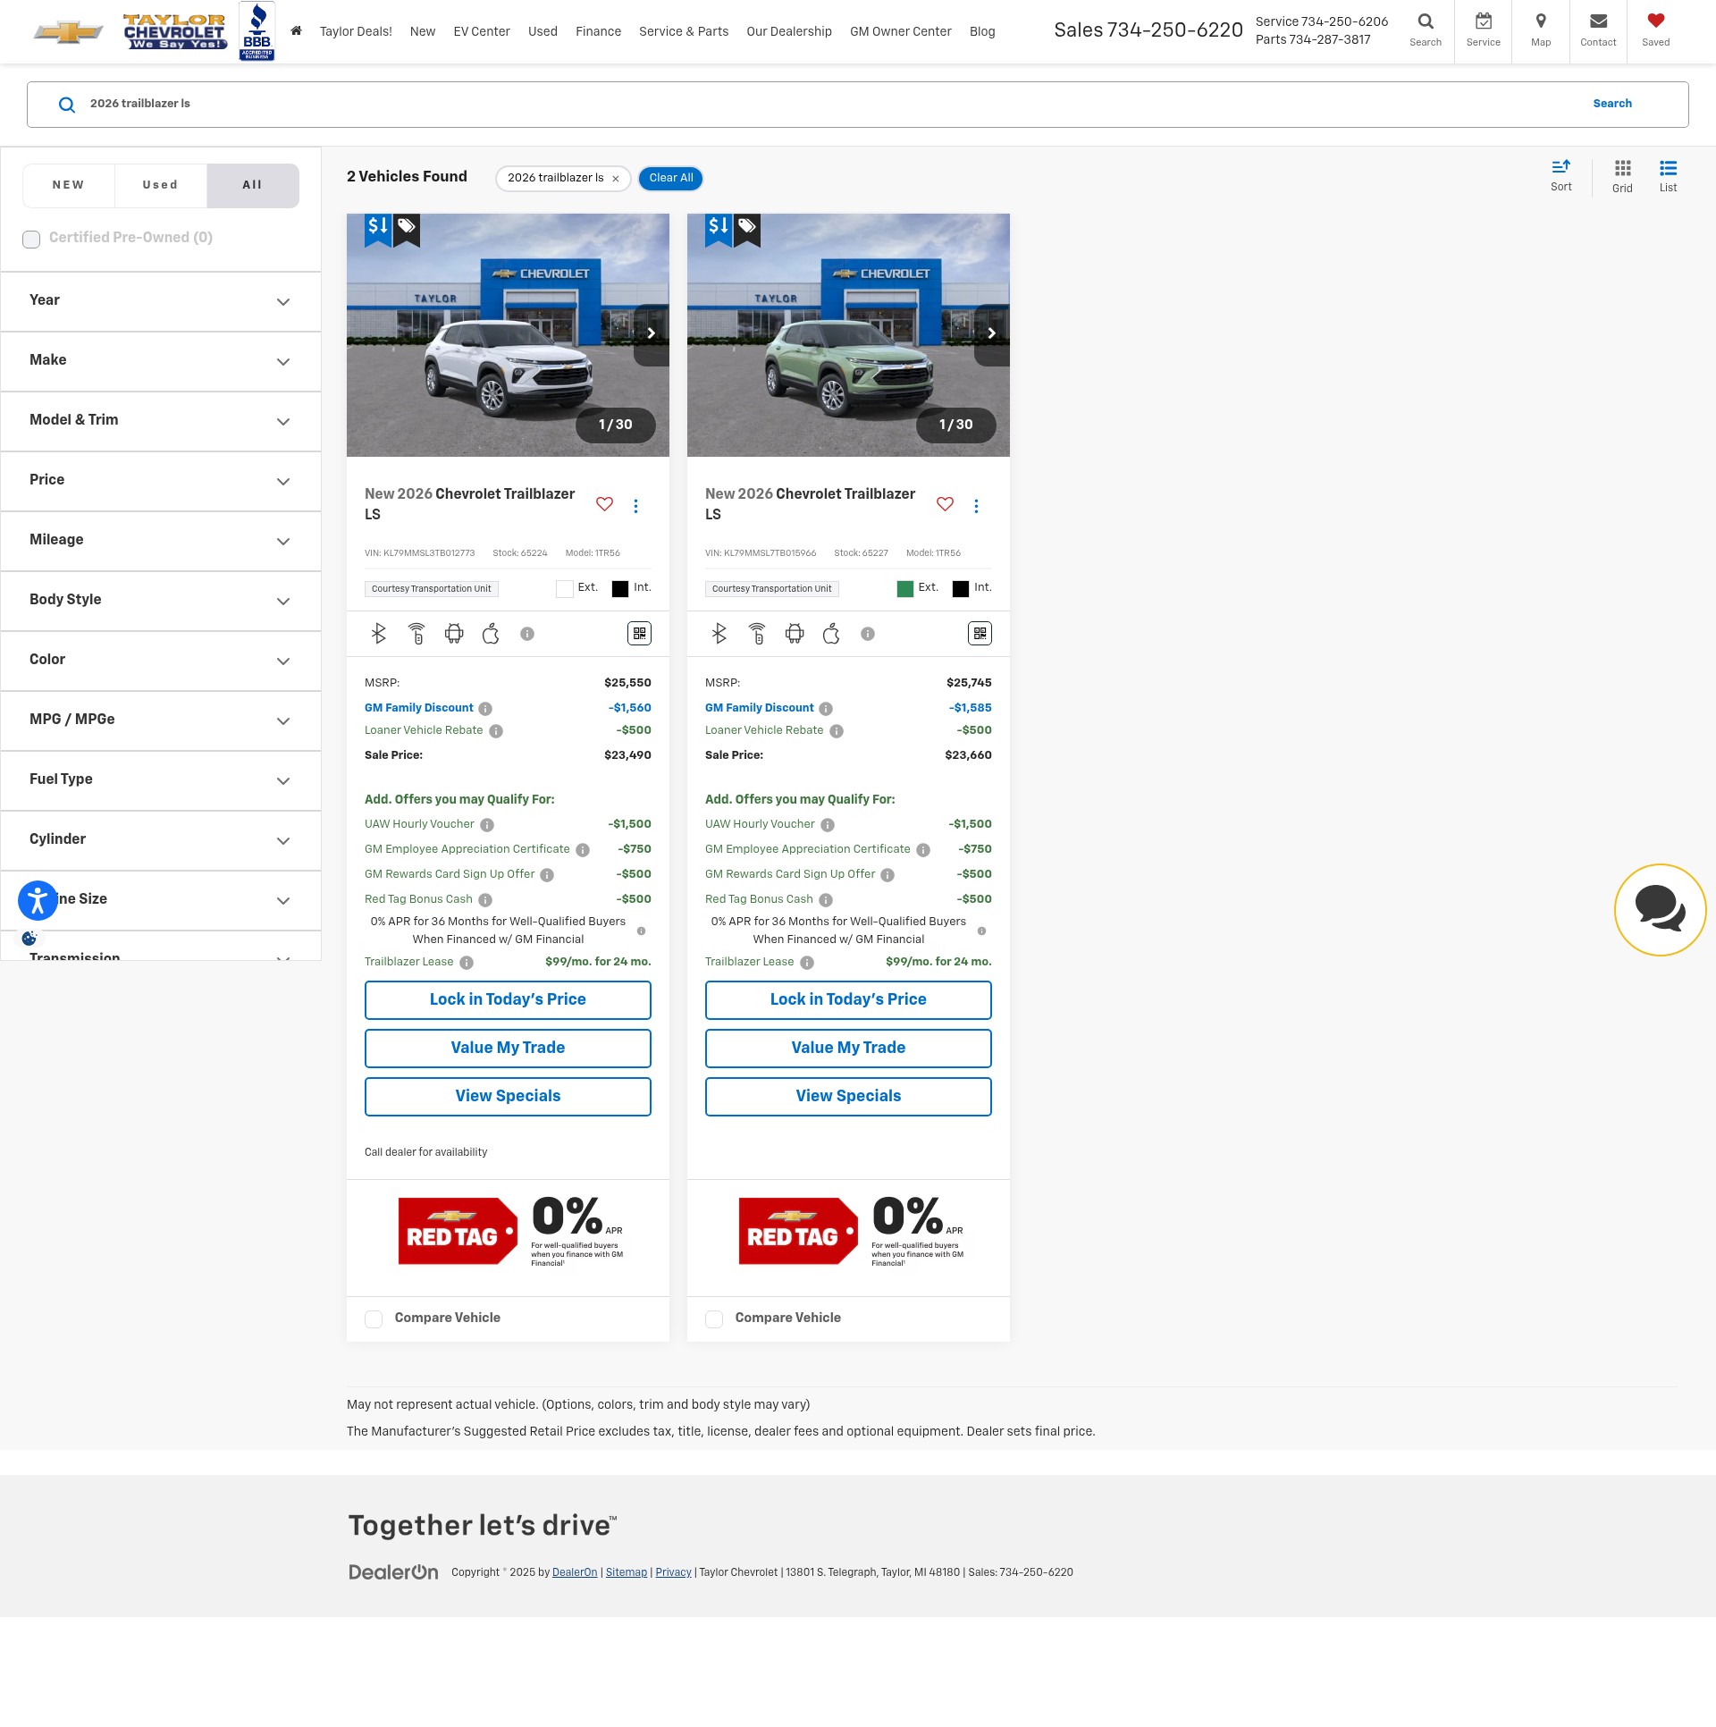Click QR code icon on green Trailblazer card
The width and height of the screenshot is (1716, 1727).
click(x=980, y=634)
